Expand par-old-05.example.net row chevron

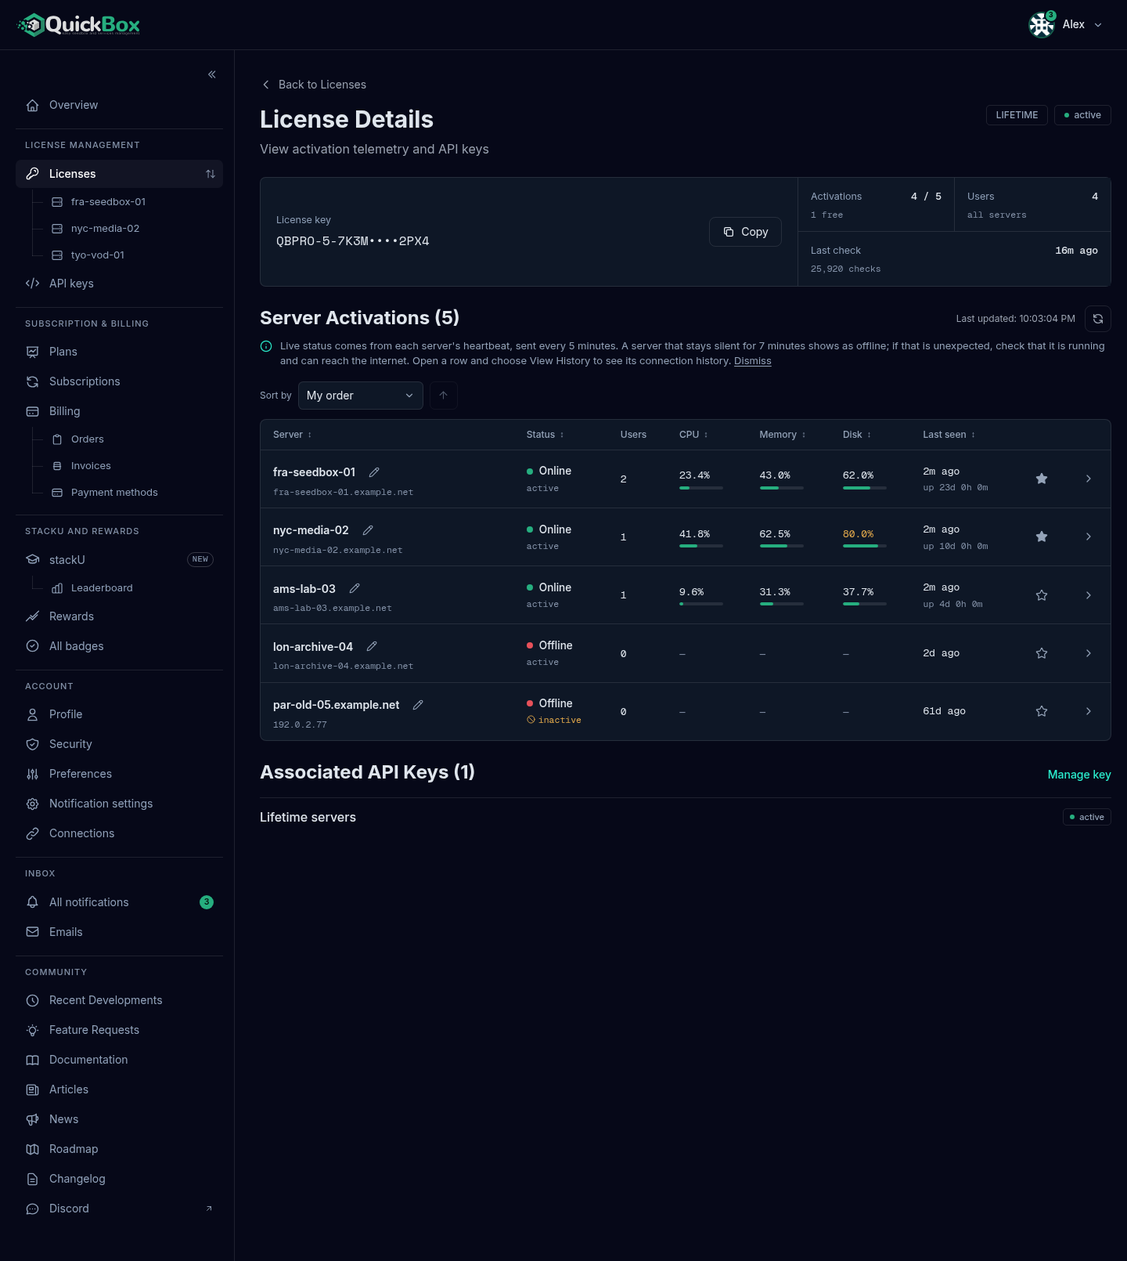tap(1089, 711)
